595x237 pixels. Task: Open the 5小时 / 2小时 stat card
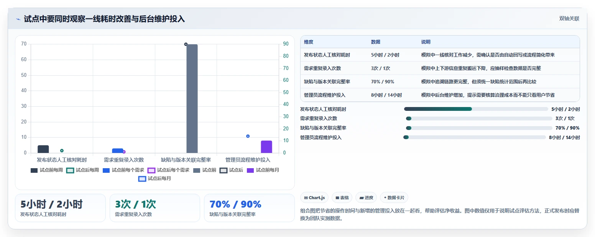(x=60, y=208)
